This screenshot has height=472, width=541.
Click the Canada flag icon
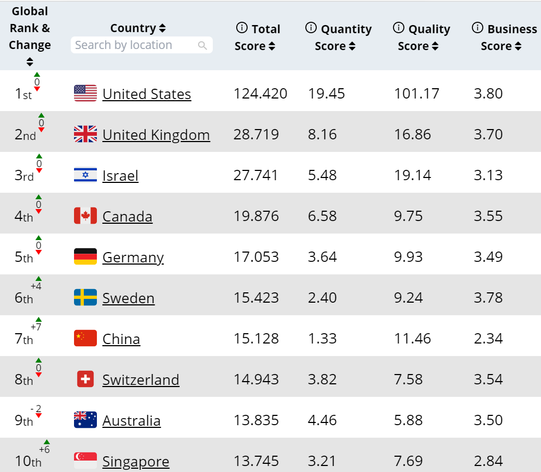click(85, 216)
